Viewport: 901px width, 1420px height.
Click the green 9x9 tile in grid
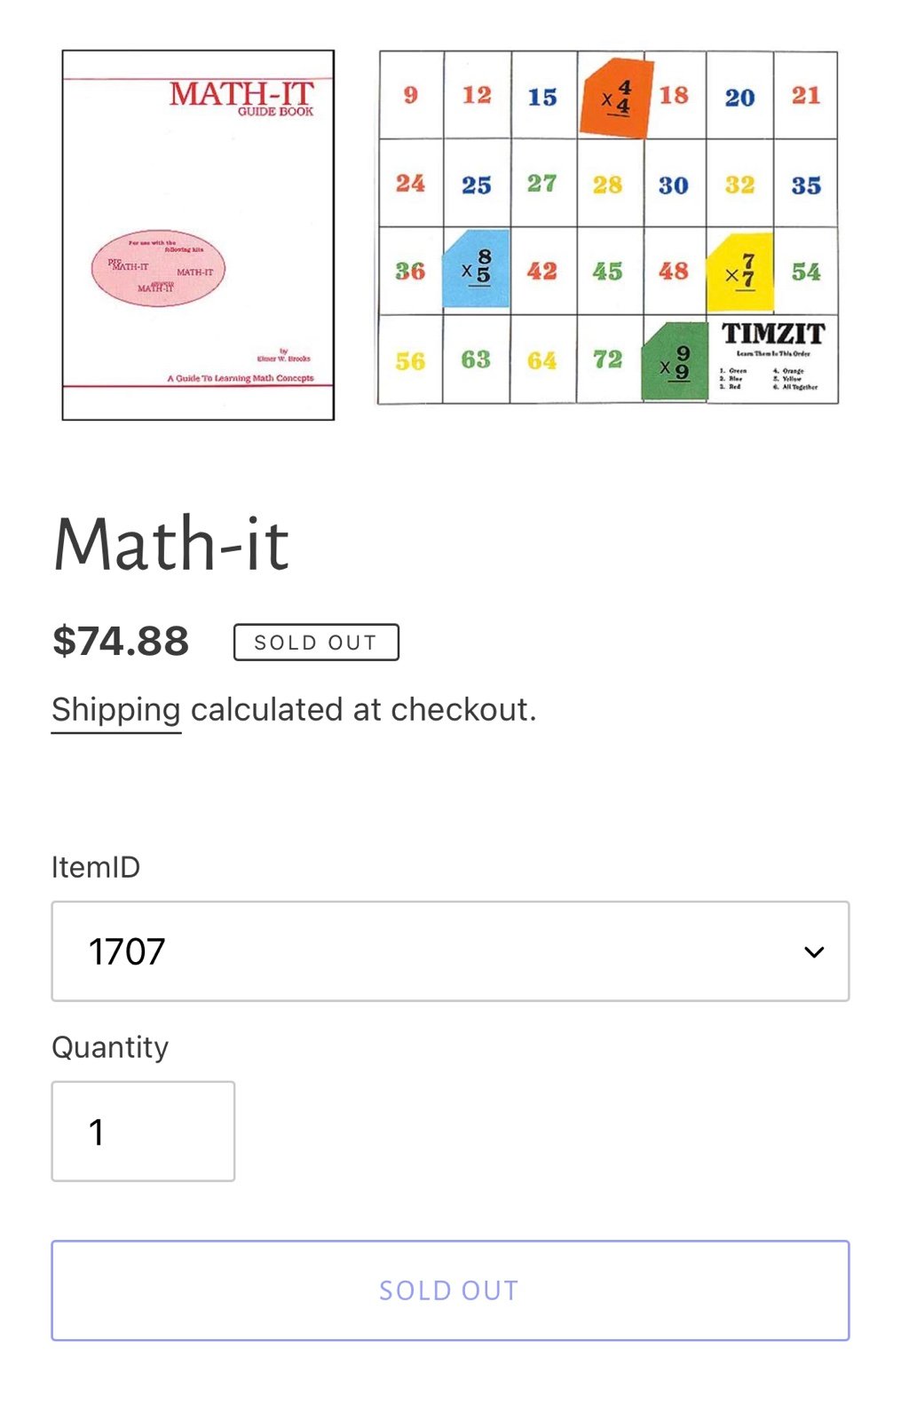pos(675,362)
